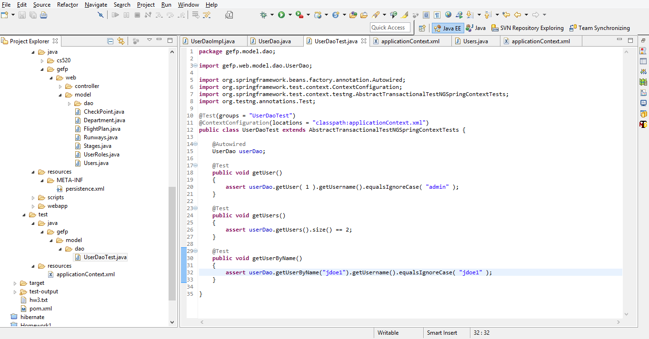Image resolution: width=649 pixels, height=339 pixels.
Task: Switch to the Java perspective
Action: (476, 28)
